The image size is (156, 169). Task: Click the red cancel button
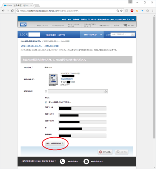coord(105,152)
